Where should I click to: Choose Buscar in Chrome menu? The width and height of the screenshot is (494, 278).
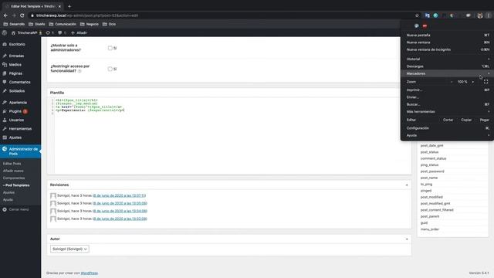click(x=447, y=104)
